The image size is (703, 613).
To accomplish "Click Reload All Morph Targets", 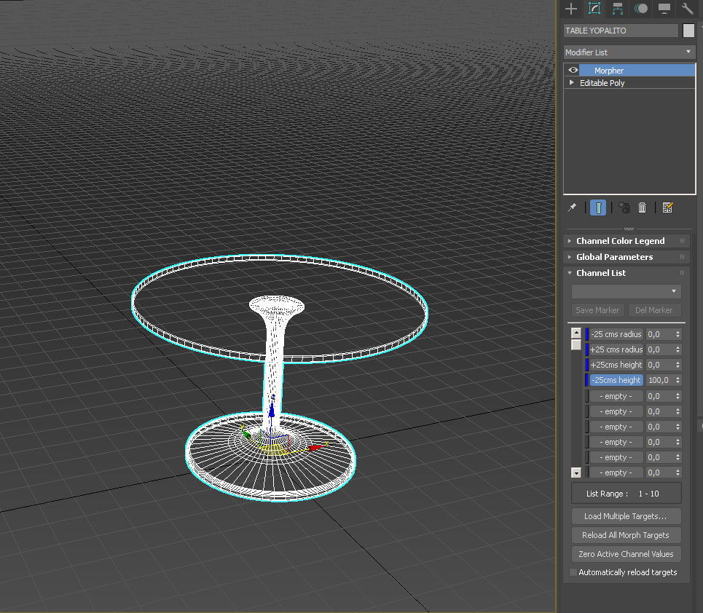I will [626, 535].
